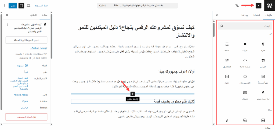
Task: Insert an اقتباس مائل pullquote block
Action: pyautogui.click(x=245, y=79)
